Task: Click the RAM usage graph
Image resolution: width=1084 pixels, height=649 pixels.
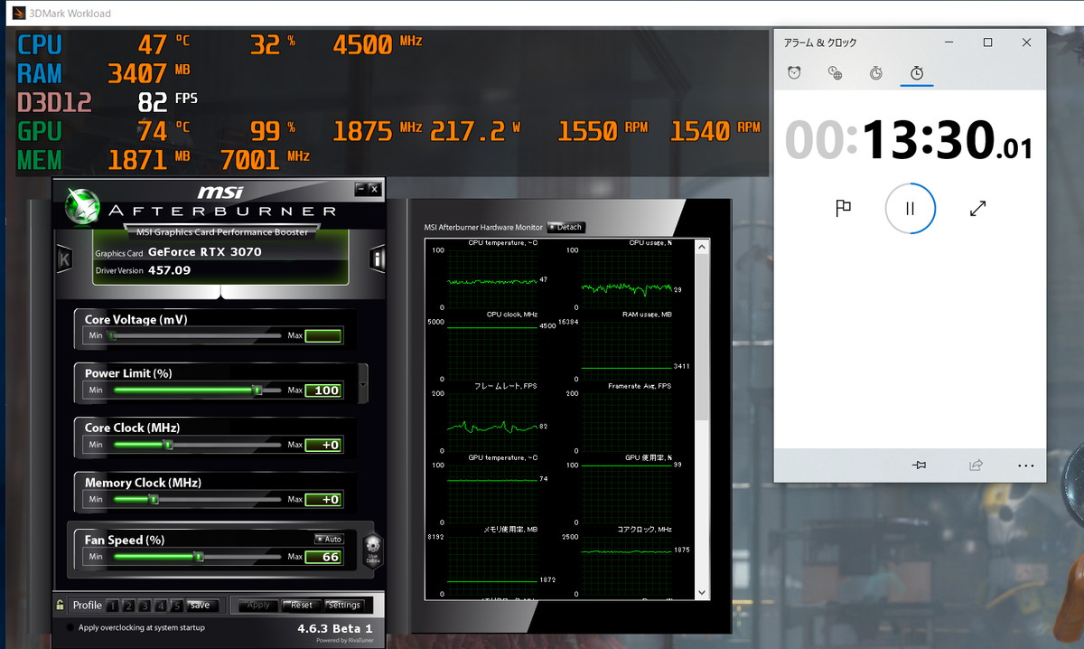Action: tap(628, 351)
